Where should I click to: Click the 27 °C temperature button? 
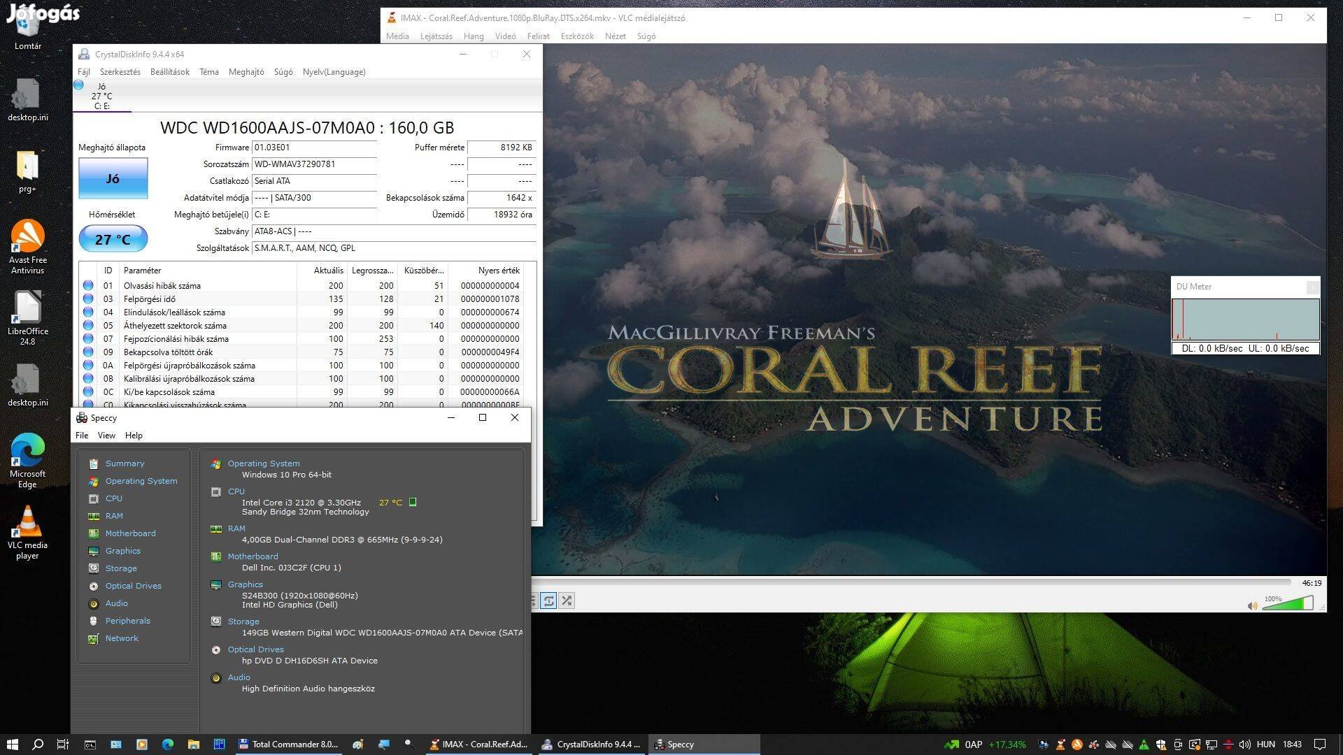click(x=113, y=239)
